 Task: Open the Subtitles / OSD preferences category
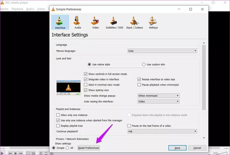pos(114,22)
